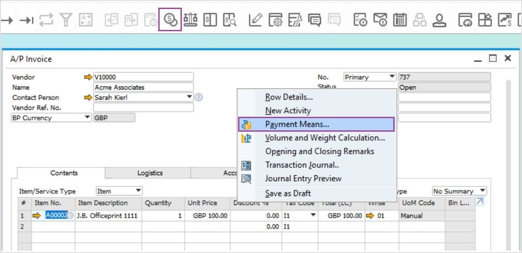Click the chart with dollar toolbar icon
The width and height of the screenshot is (522, 253).
(x=505, y=20)
